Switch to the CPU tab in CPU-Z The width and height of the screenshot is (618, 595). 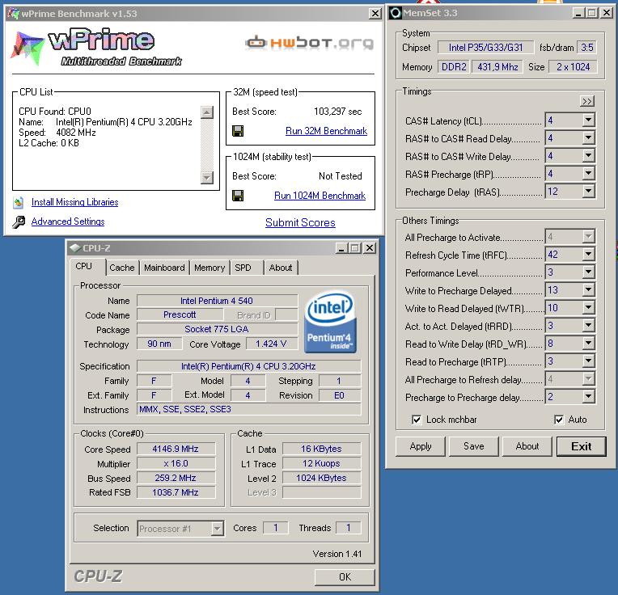pos(84,267)
